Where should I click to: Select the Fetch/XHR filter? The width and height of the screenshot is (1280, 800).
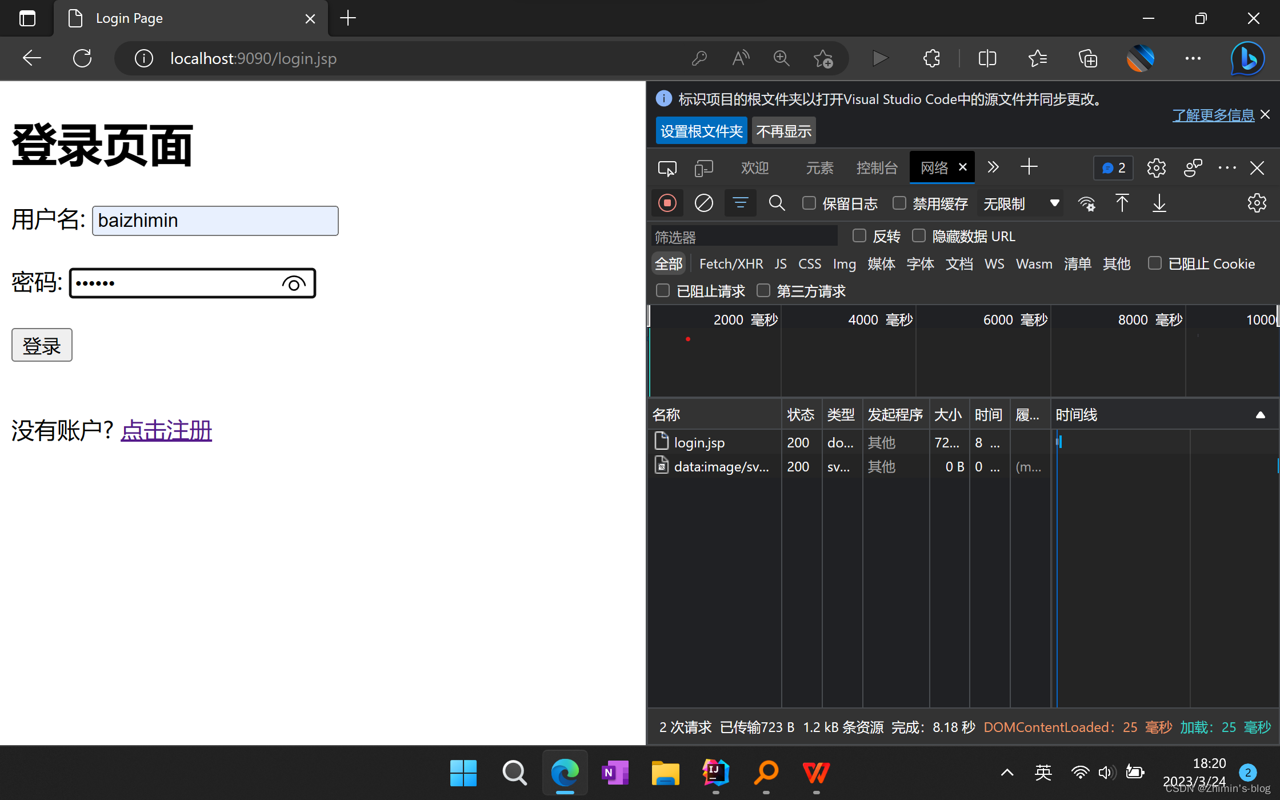(731, 264)
